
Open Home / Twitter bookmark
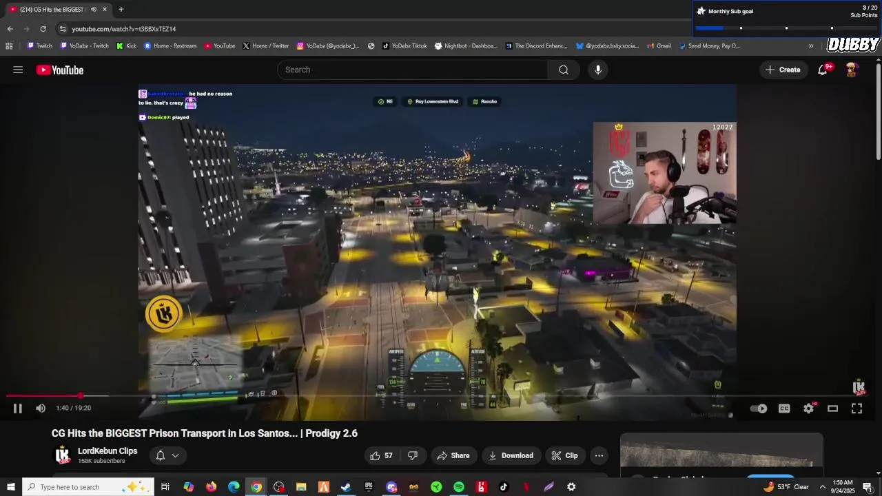click(x=266, y=45)
